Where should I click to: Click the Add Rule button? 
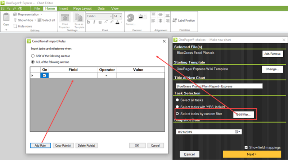[x=40, y=146]
